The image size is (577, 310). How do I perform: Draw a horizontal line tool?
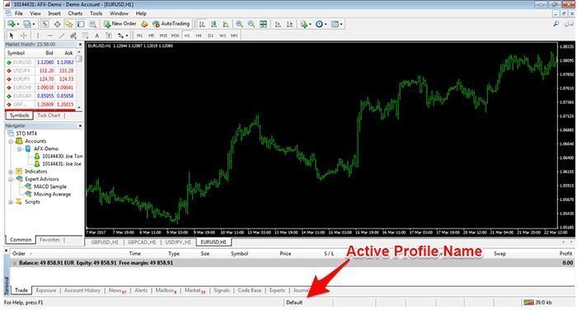point(49,35)
